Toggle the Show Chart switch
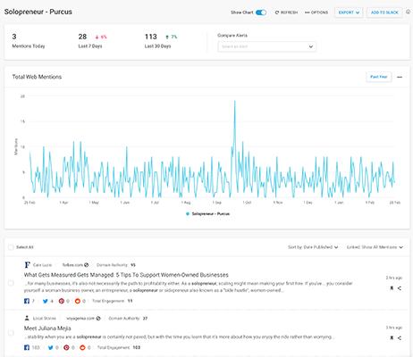413x357 pixels. (261, 12)
